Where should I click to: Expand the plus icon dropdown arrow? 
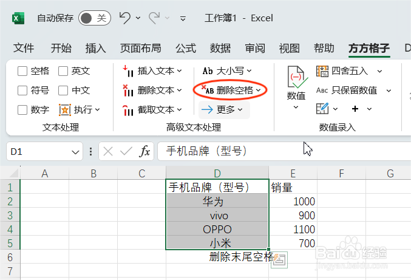click(369, 109)
